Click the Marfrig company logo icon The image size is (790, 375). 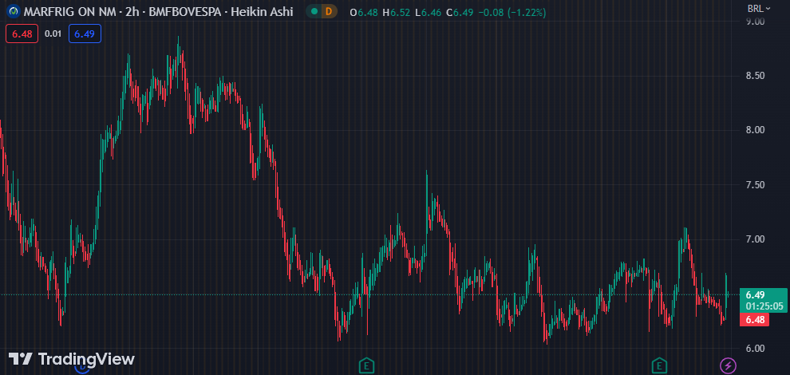(14, 11)
